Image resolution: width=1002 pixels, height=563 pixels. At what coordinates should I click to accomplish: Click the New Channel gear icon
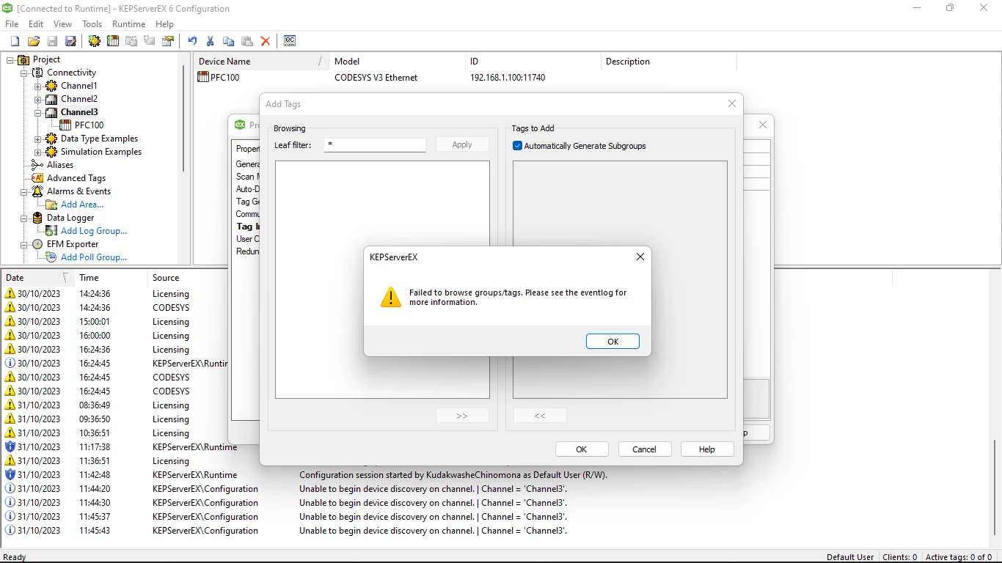(x=95, y=41)
